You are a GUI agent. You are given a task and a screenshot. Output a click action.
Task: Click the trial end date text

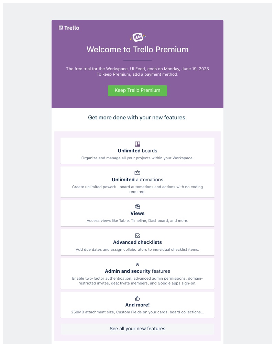click(x=137, y=69)
